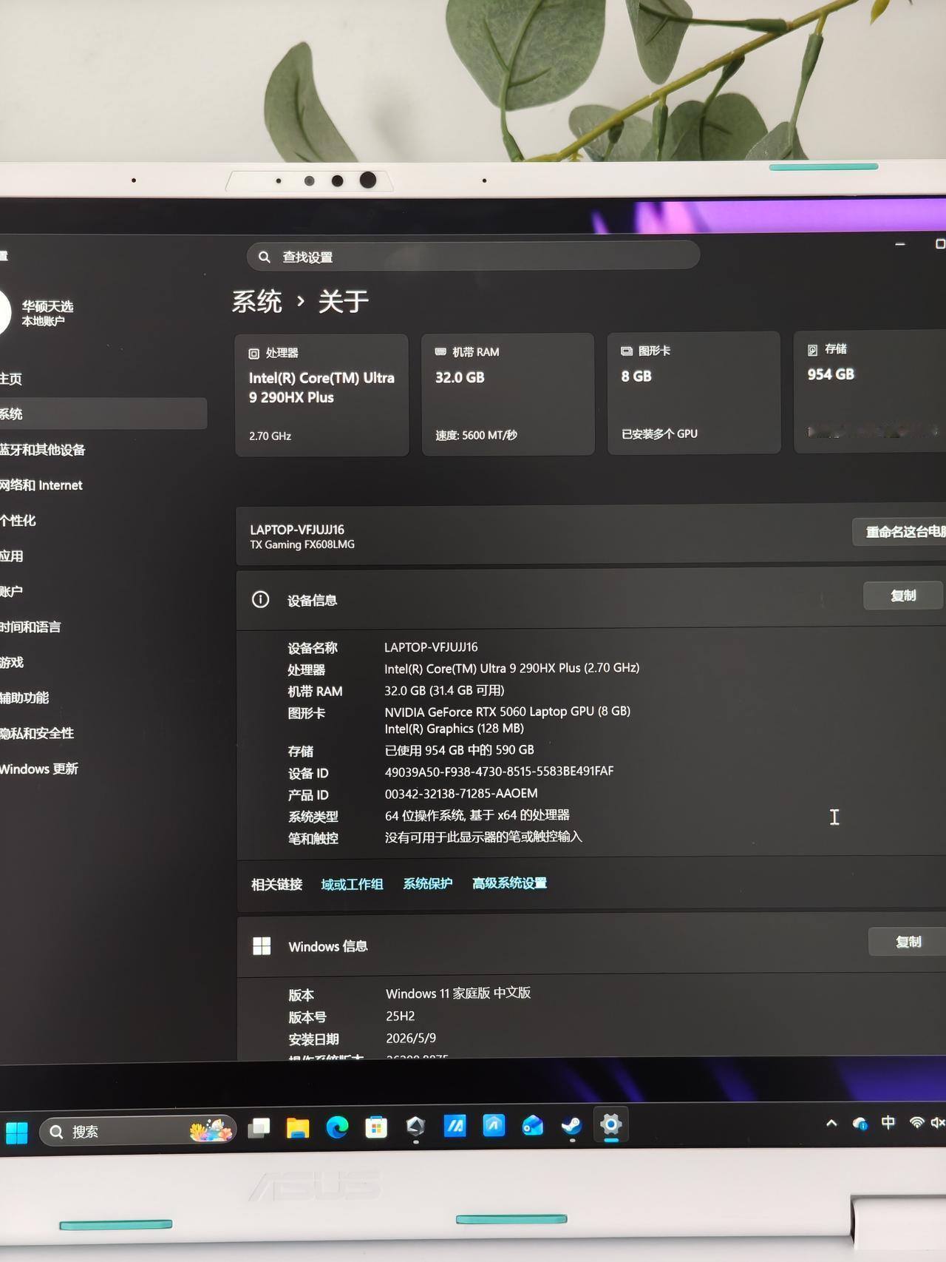This screenshot has height=1262, width=946.
Task: Click the Windows 11 家庭版 中文版 text
Action: [x=458, y=993]
